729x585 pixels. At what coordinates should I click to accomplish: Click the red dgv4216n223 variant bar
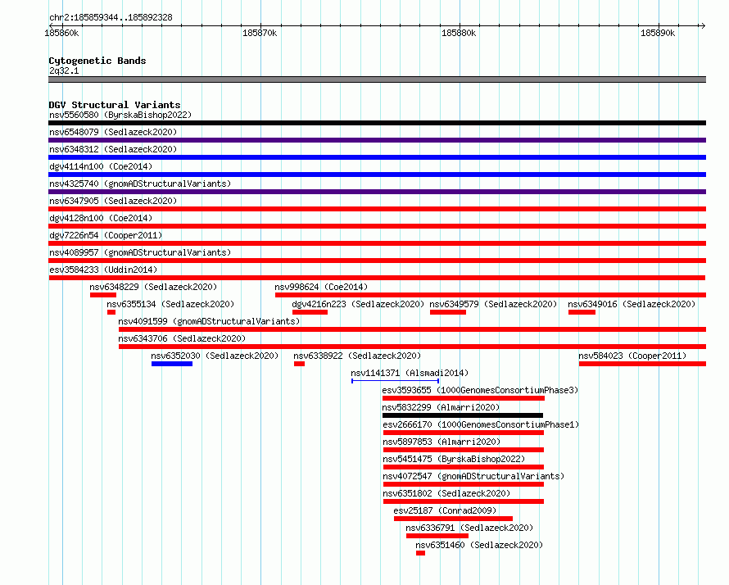310,312
